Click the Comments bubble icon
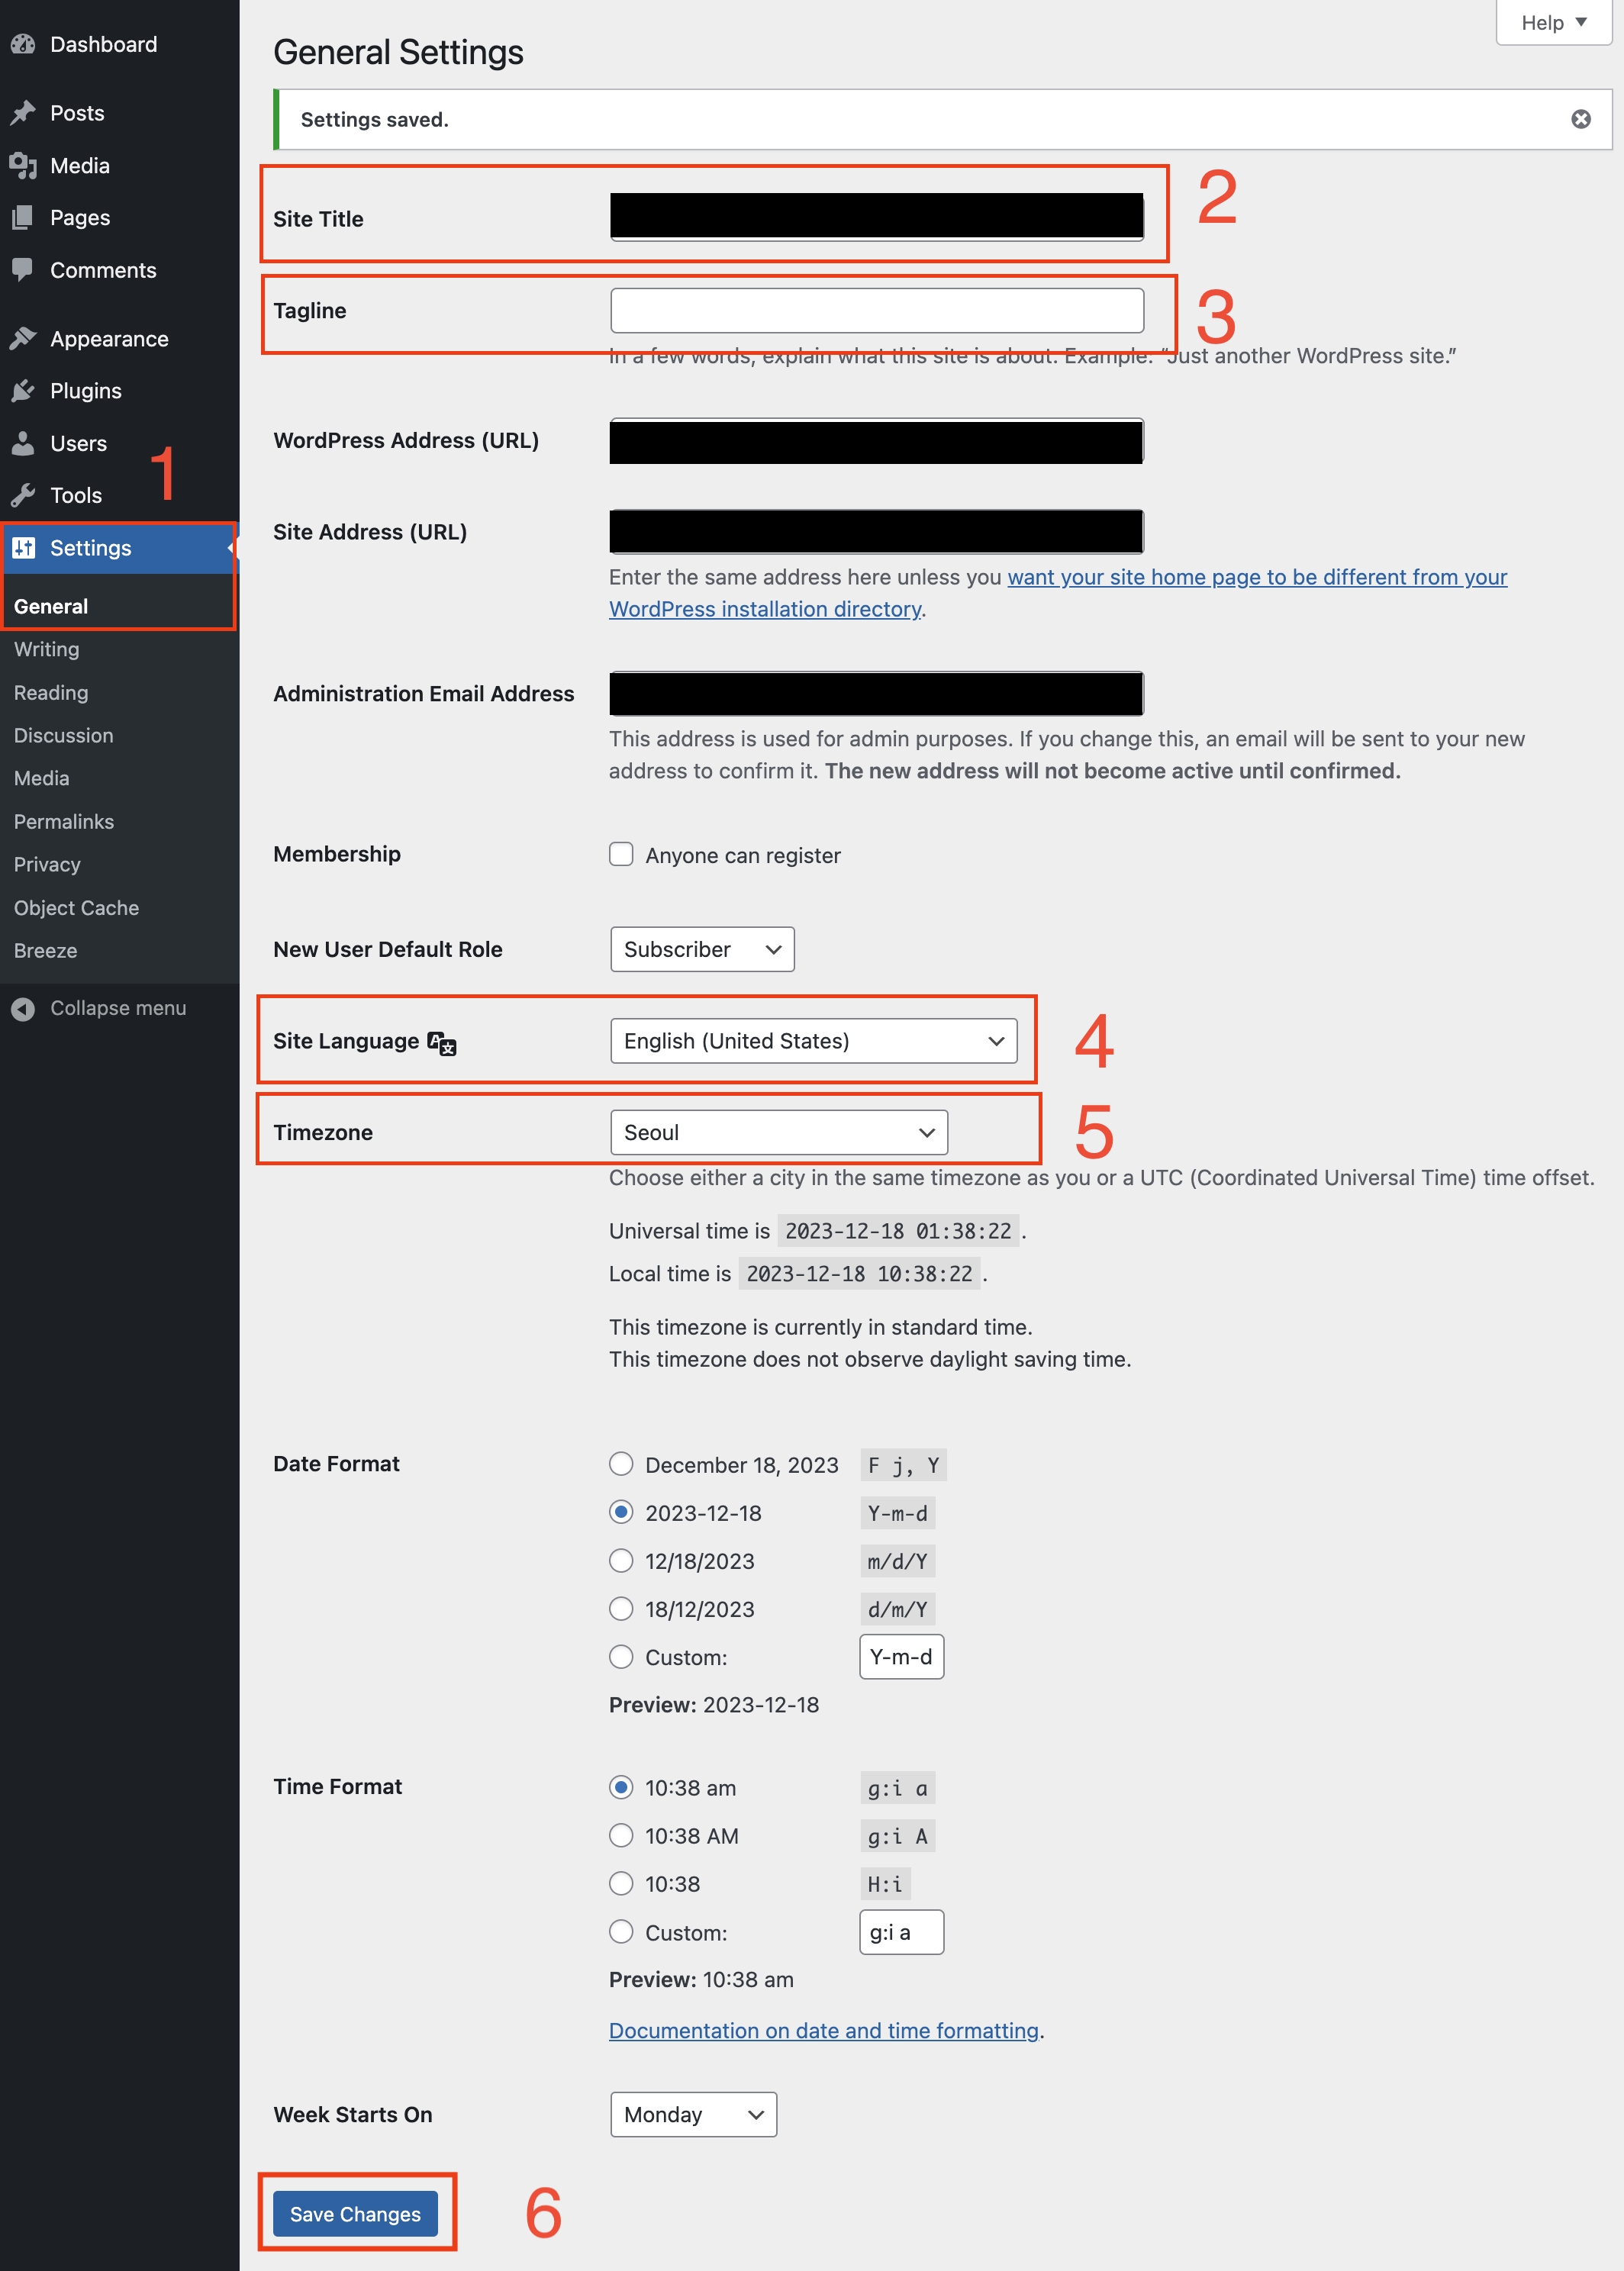This screenshot has height=2271, width=1624. 23,270
